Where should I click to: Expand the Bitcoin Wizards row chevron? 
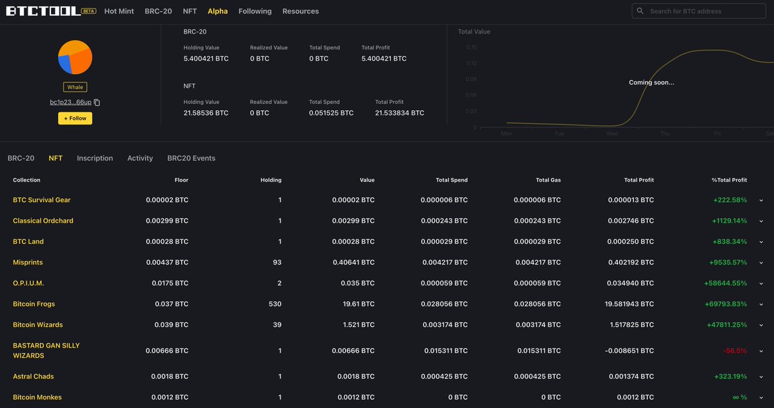(x=761, y=325)
